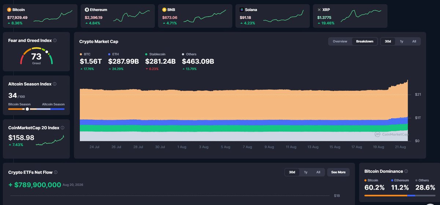Click the 24 Jul chart date label
Image resolution: width=440 pixels, height=205 pixels.
(95, 147)
